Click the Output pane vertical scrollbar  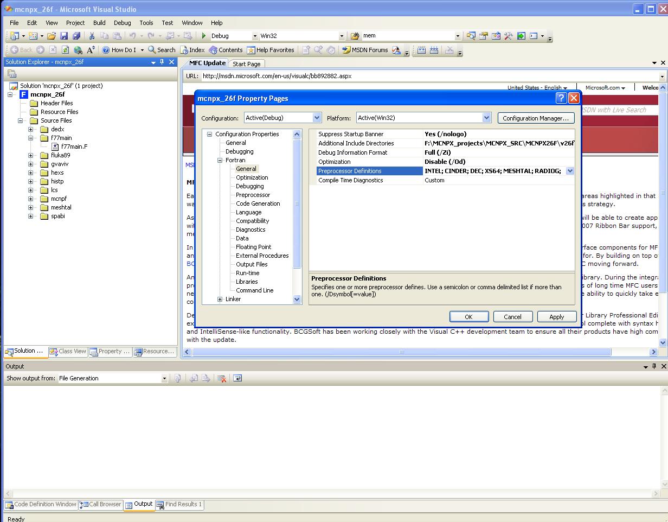pyautogui.click(x=664, y=438)
